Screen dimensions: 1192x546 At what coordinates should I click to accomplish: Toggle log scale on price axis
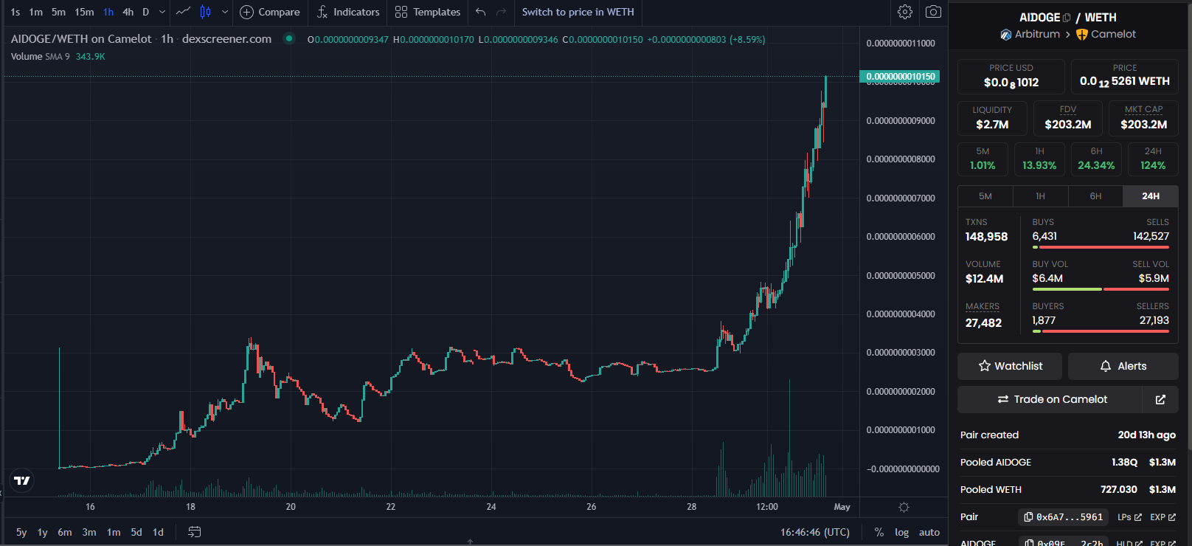(901, 532)
